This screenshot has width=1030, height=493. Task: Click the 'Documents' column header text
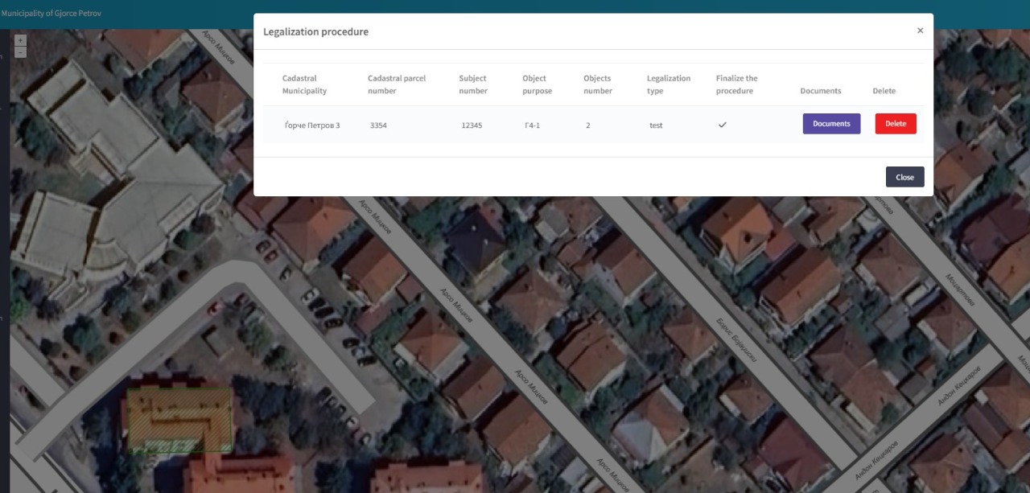tap(821, 91)
